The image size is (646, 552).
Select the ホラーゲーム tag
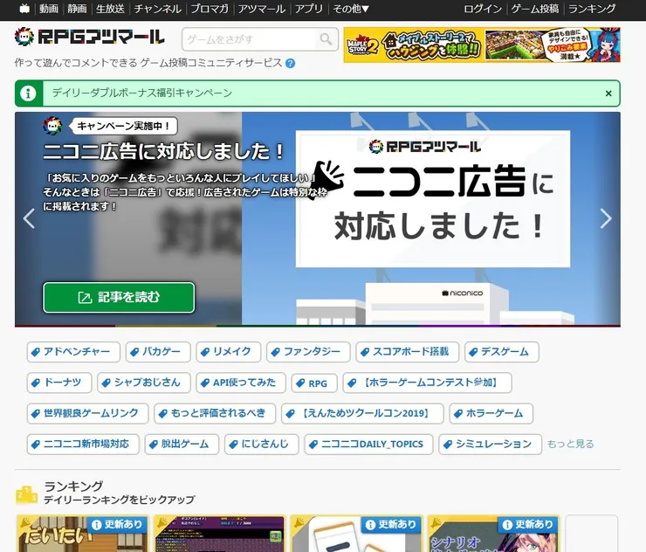[x=491, y=413]
